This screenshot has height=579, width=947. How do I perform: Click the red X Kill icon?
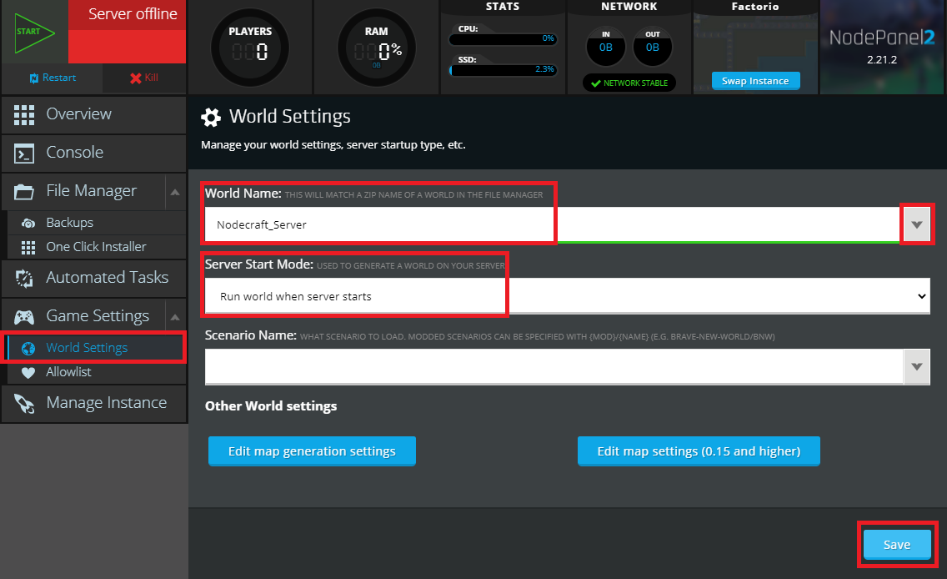(x=136, y=78)
